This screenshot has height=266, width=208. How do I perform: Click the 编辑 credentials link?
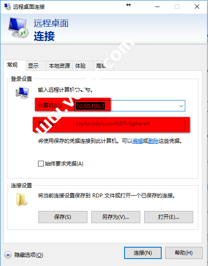[x=137, y=141]
